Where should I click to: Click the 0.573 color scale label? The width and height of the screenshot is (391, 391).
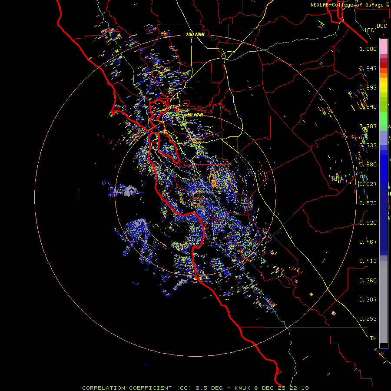[368, 203]
